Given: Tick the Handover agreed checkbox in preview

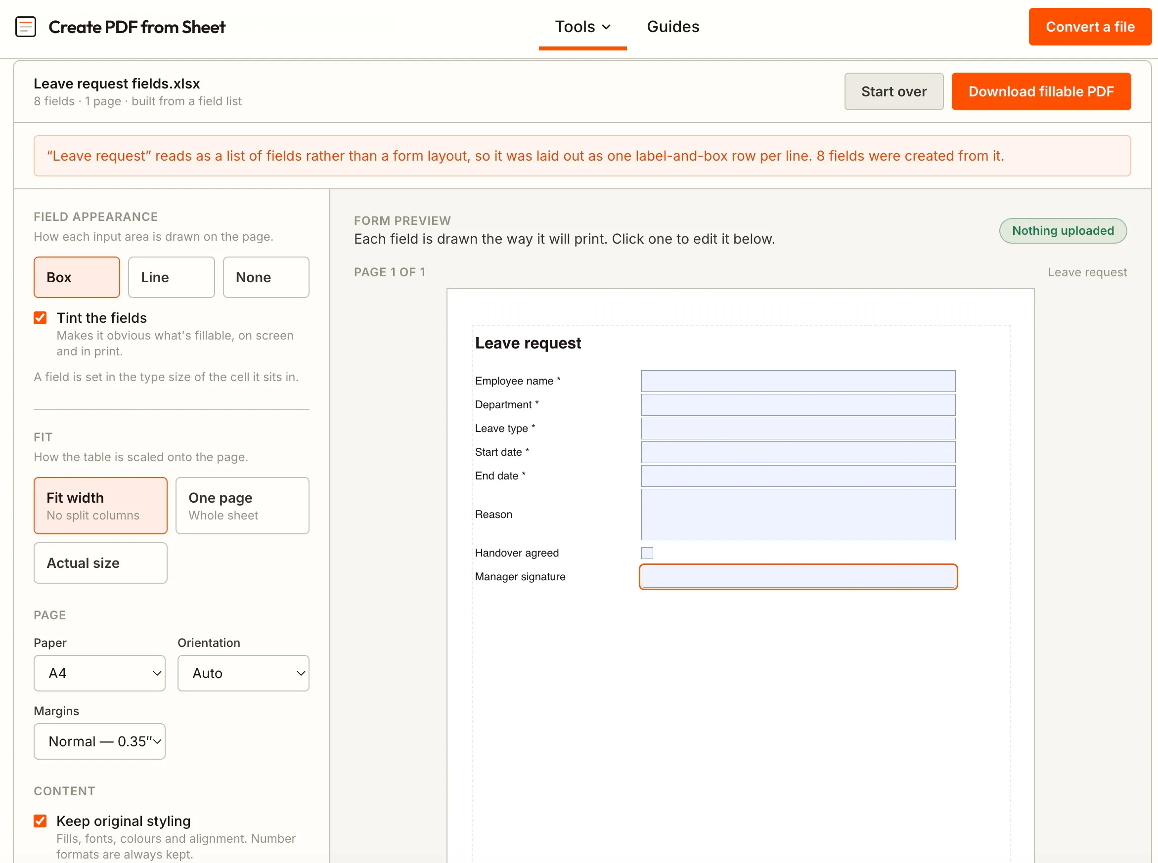Looking at the screenshot, I should point(647,553).
